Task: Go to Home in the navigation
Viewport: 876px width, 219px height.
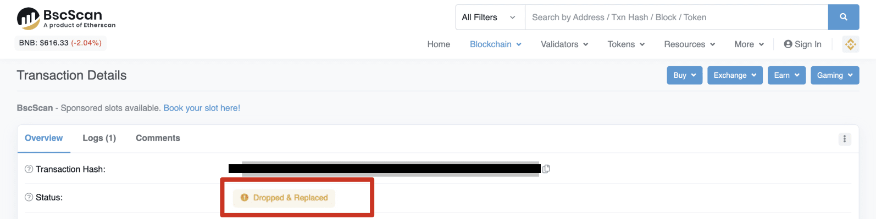Action: click(x=439, y=44)
